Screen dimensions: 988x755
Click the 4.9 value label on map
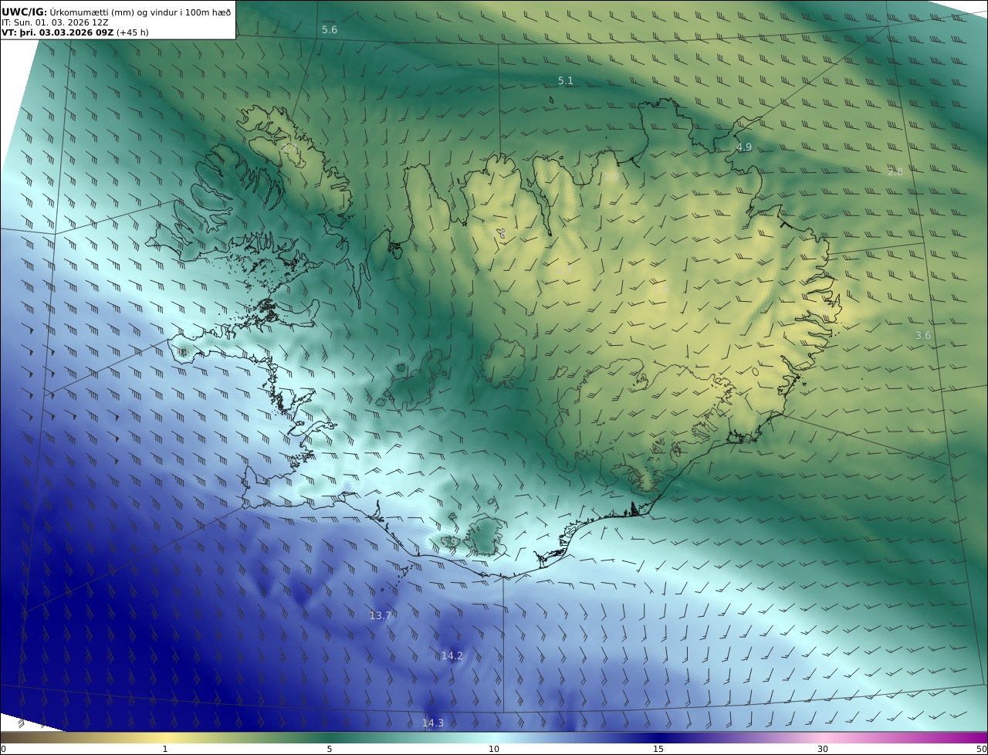point(744,147)
